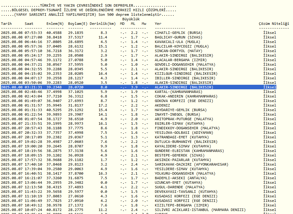Click the Çözüm Niteliği column header
293x214 pixels.
pos(273,23)
